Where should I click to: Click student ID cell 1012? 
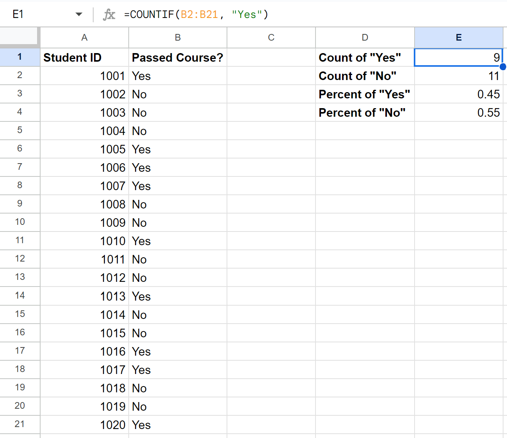tap(84, 278)
